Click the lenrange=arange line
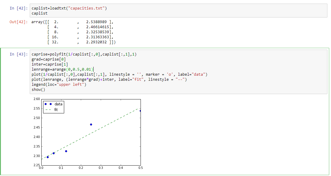Image resolution: width=331 pixels, height=176 pixels. 62,69
